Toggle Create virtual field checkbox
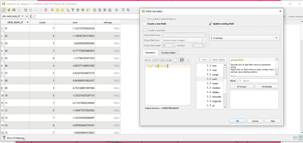This screenshot has width=303, height=143. [x=145, y=30]
